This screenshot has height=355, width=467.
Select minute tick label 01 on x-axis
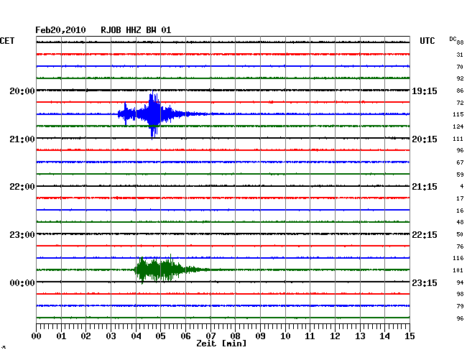[61, 336]
